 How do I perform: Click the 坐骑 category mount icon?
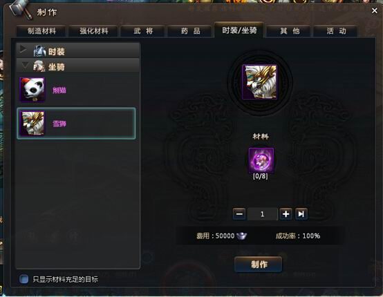(x=39, y=66)
